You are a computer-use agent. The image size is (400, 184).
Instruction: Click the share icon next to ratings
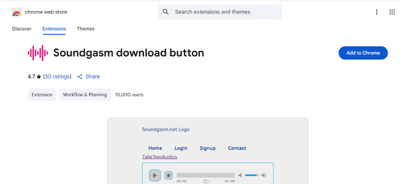click(80, 76)
